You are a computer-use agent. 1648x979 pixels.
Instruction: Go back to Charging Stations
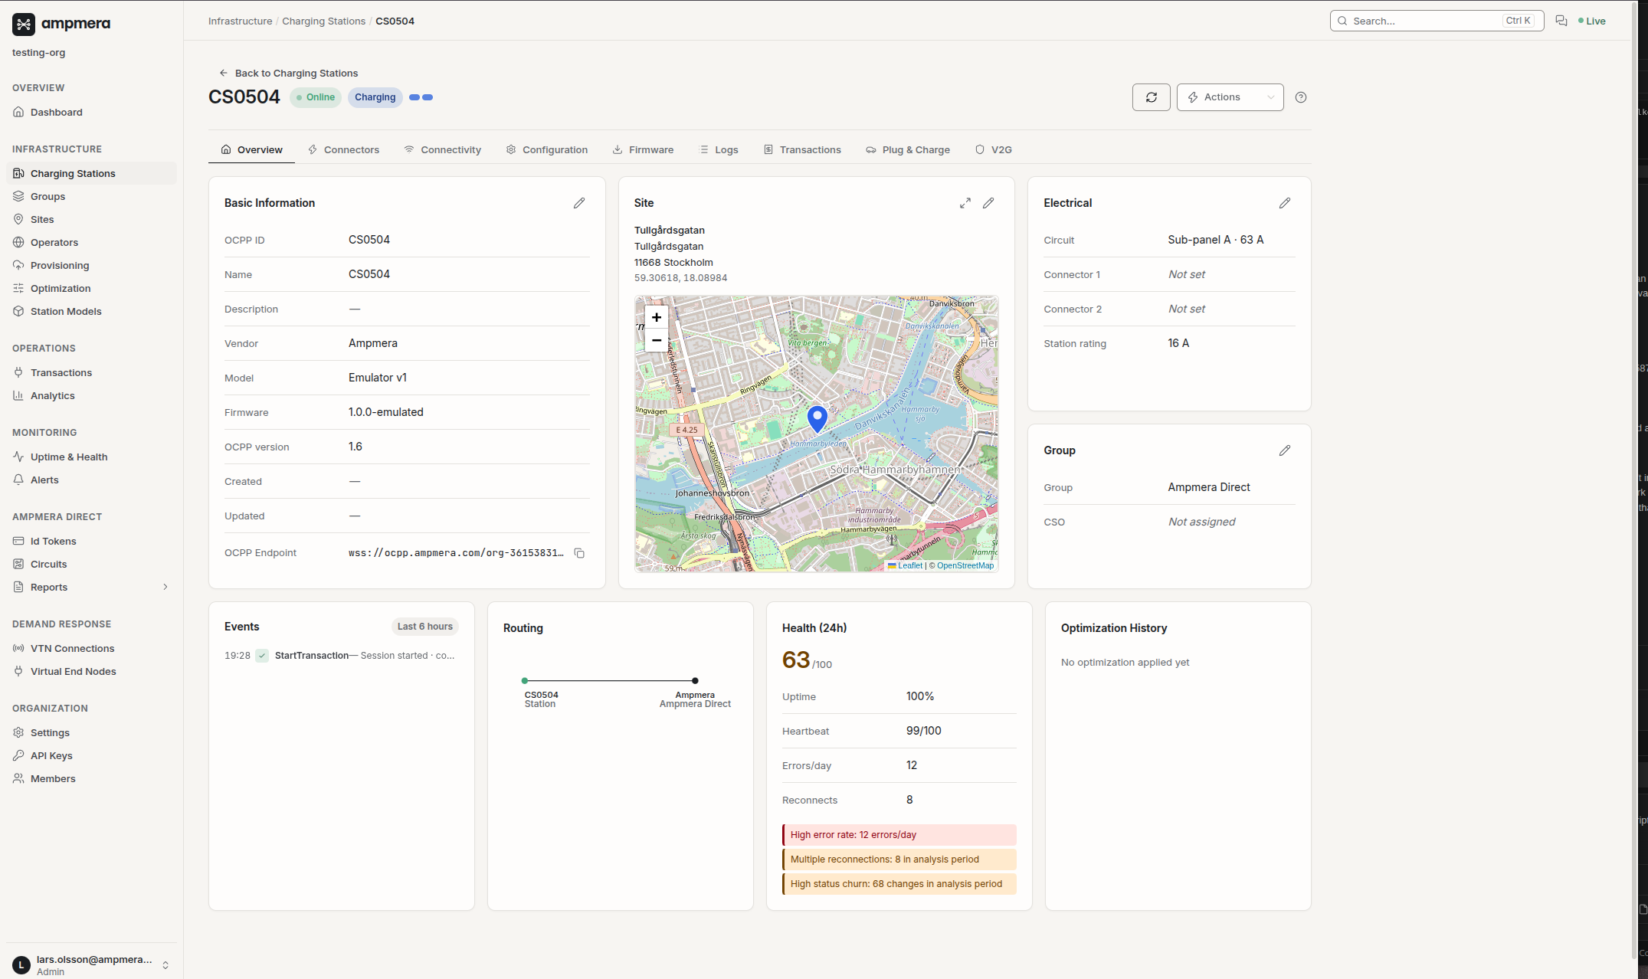click(x=288, y=73)
